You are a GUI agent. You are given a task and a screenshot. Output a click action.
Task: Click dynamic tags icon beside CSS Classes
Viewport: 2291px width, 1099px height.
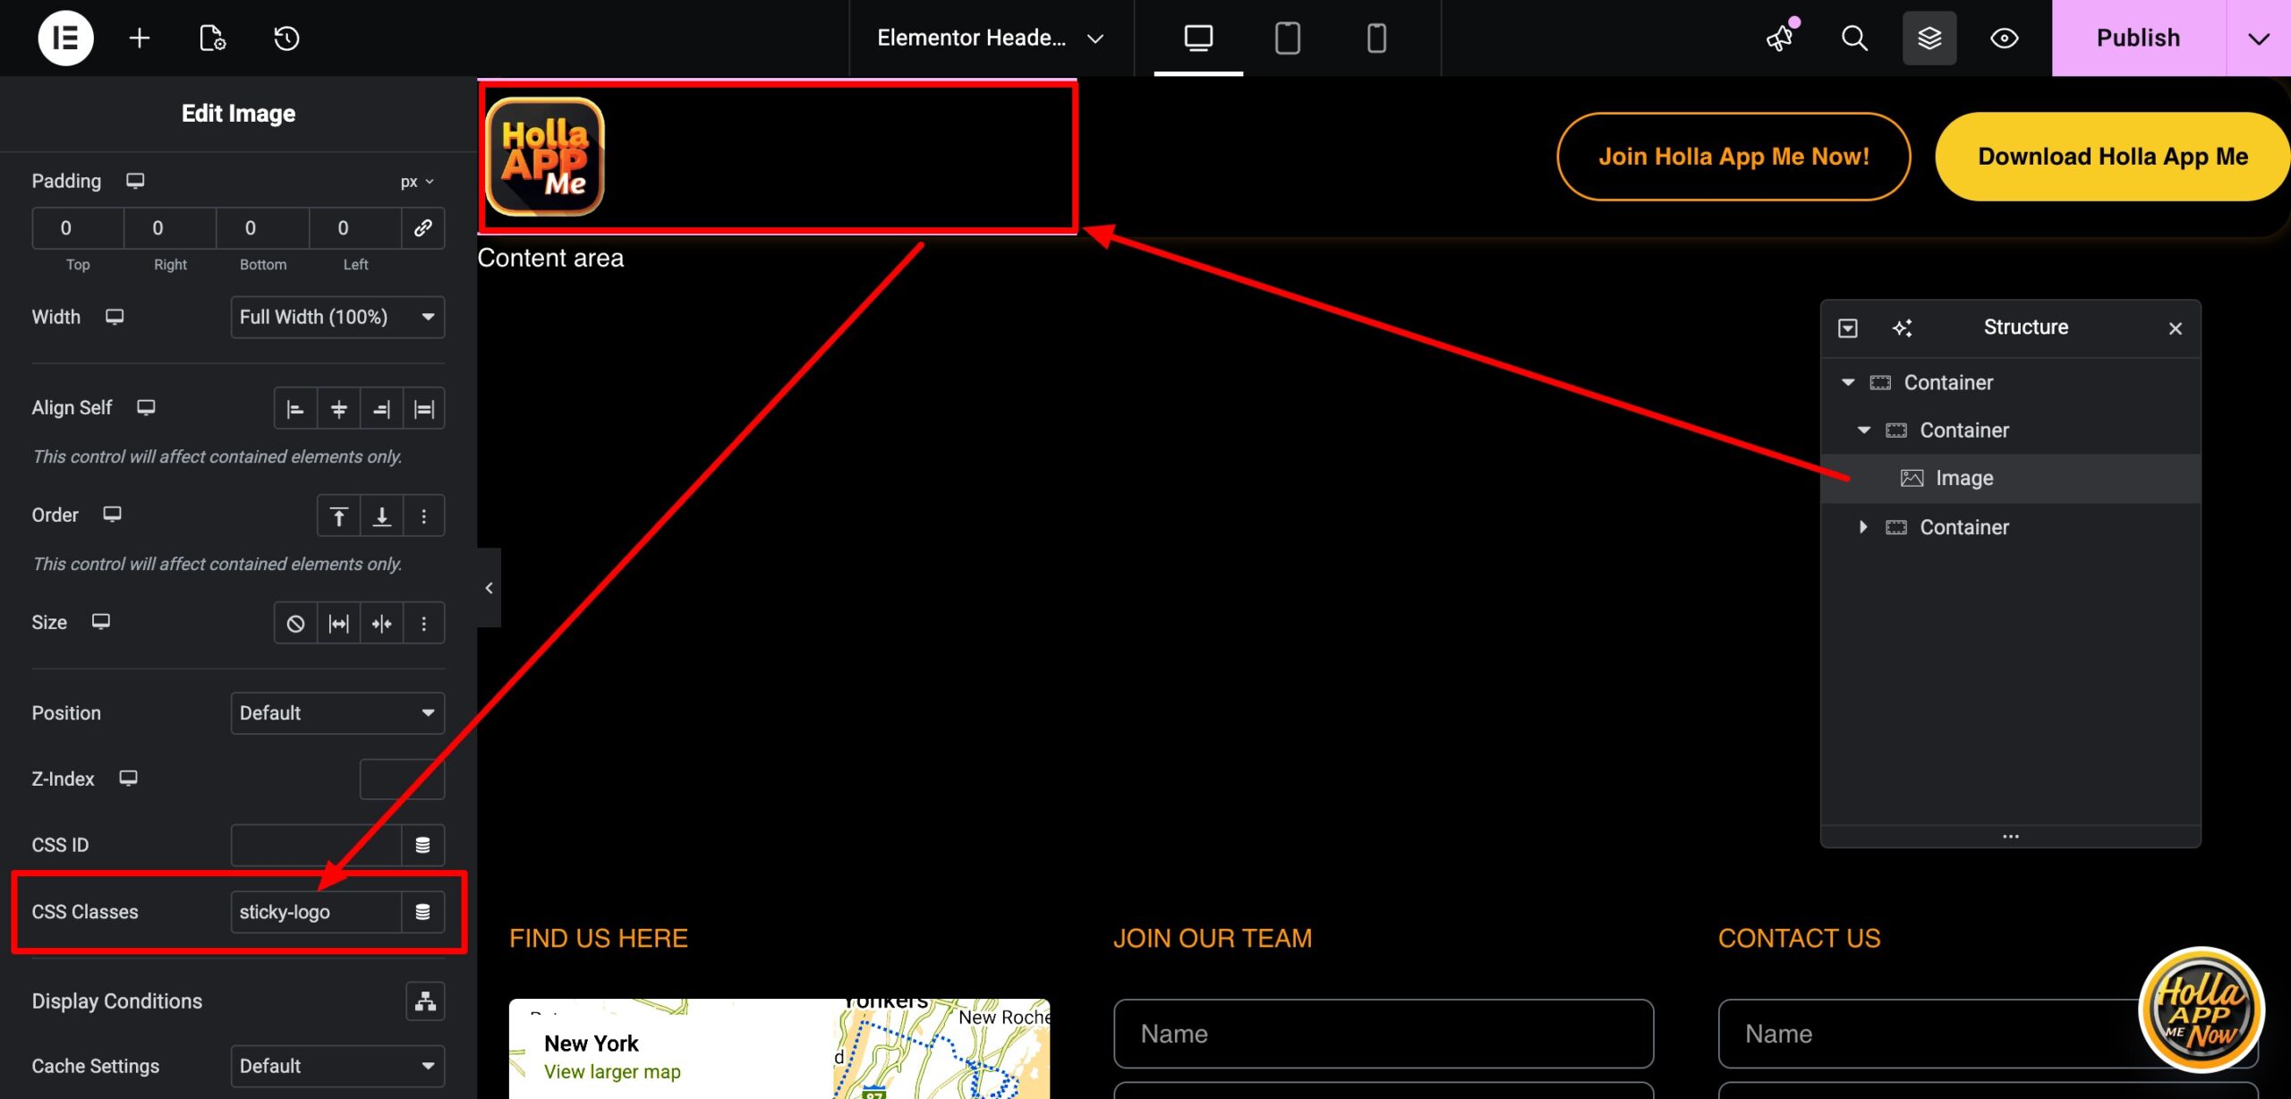click(x=422, y=912)
